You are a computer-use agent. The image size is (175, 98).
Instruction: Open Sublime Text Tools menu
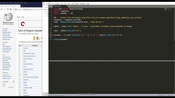tap(73, 4)
